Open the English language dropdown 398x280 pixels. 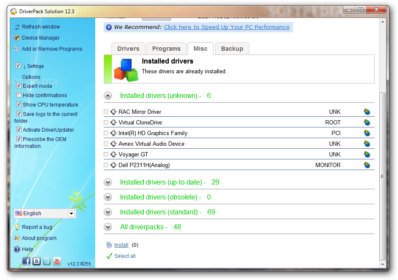tap(71, 213)
